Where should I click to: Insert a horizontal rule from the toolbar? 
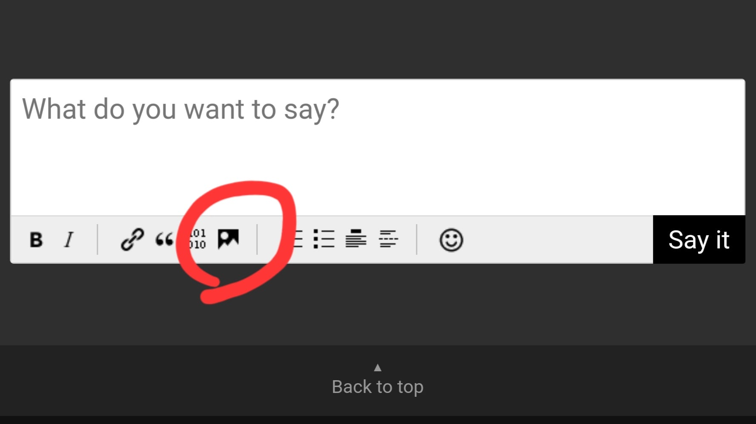click(x=388, y=239)
